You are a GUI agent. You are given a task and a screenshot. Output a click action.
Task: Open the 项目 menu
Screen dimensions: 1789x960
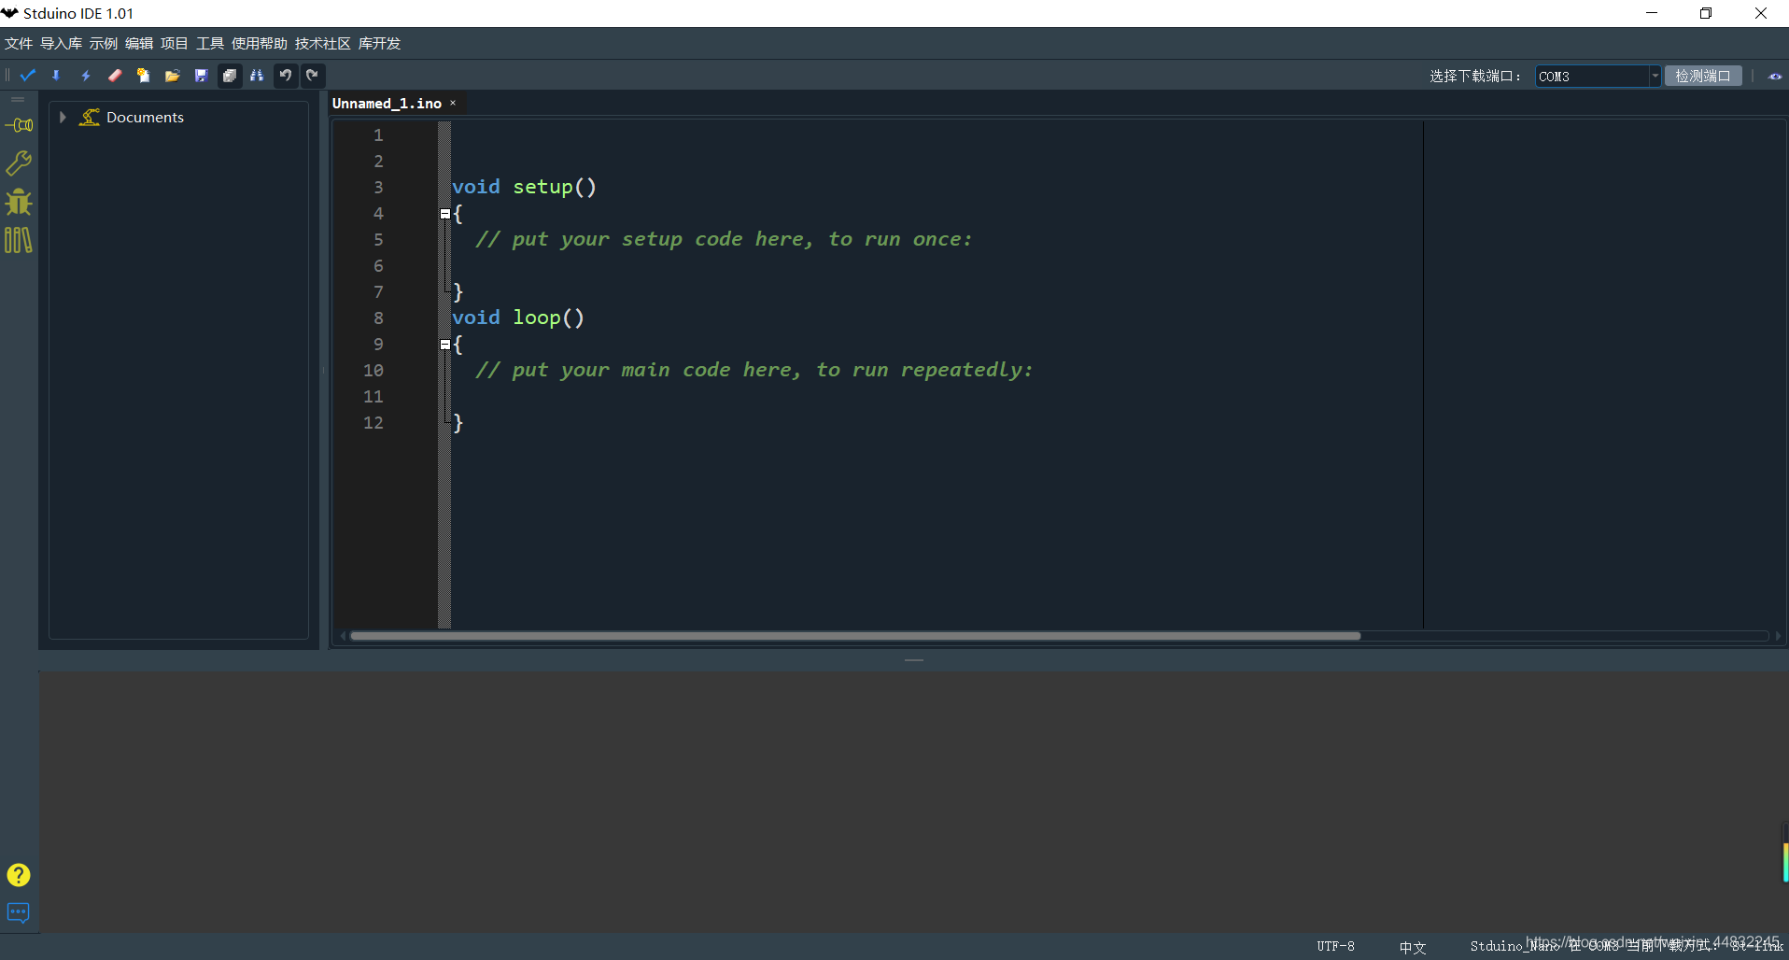coord(175,44)
